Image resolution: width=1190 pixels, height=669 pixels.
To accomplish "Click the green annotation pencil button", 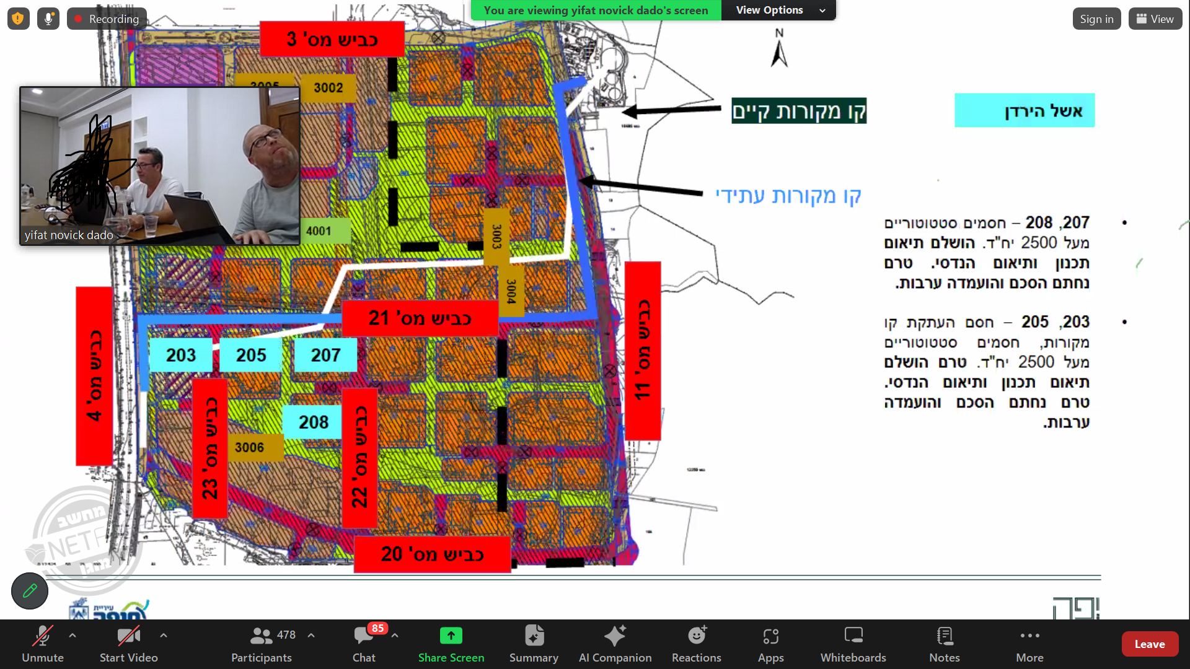I will [x=30, y=591].
